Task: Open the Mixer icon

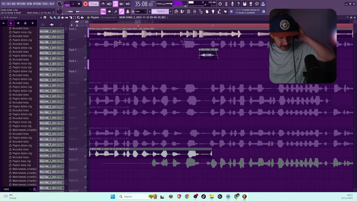Action: point(195,11)
